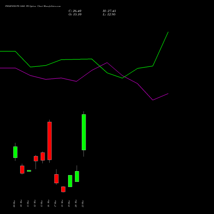Click the red candle for 18 Mar
The height and width of the screenshot is (214, 214).
click(x=63, y=189)
